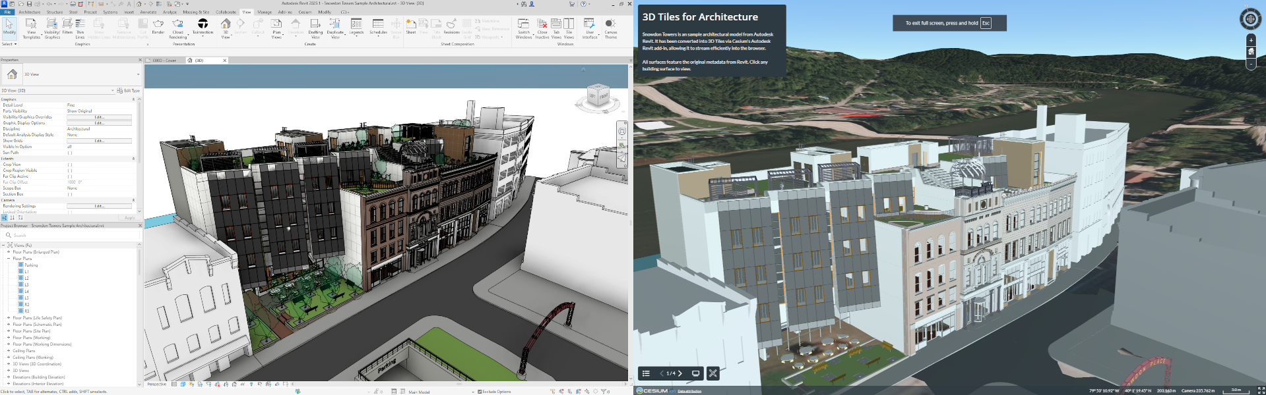Image resolution: width=1266 pixels, height=395 pixels.
Task: Click the Schedules ribbon icon
Action: point(378,24)
